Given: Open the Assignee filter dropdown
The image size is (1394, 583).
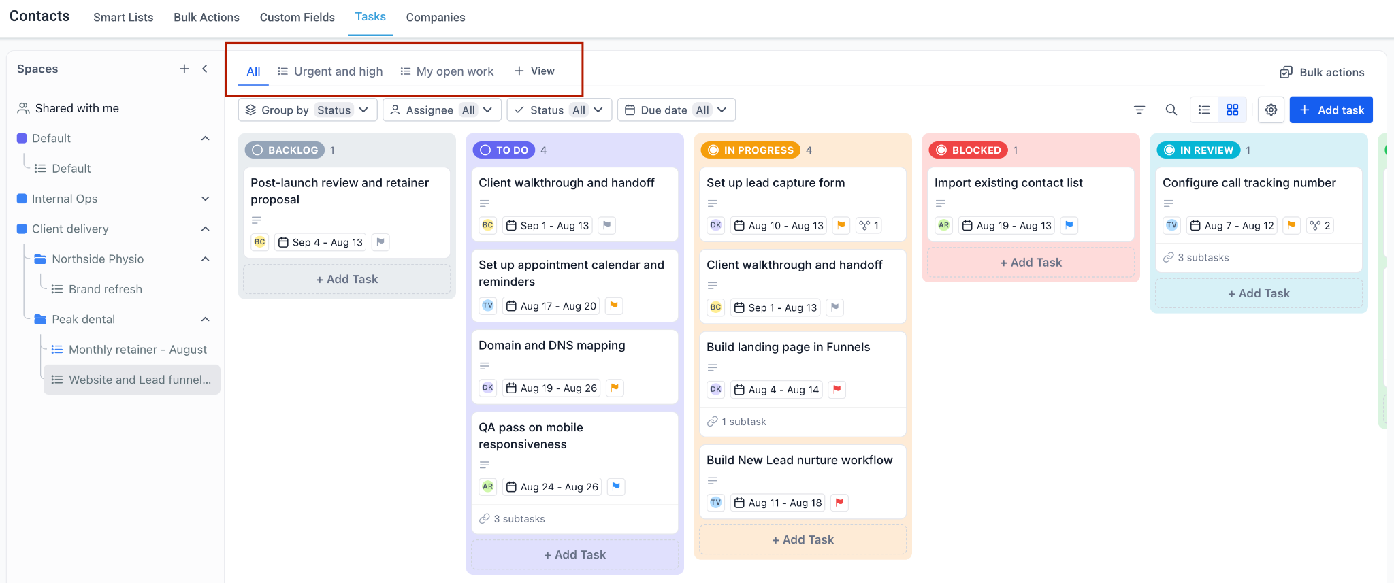Looking at the screenshot, I should [x=442, y=110].
